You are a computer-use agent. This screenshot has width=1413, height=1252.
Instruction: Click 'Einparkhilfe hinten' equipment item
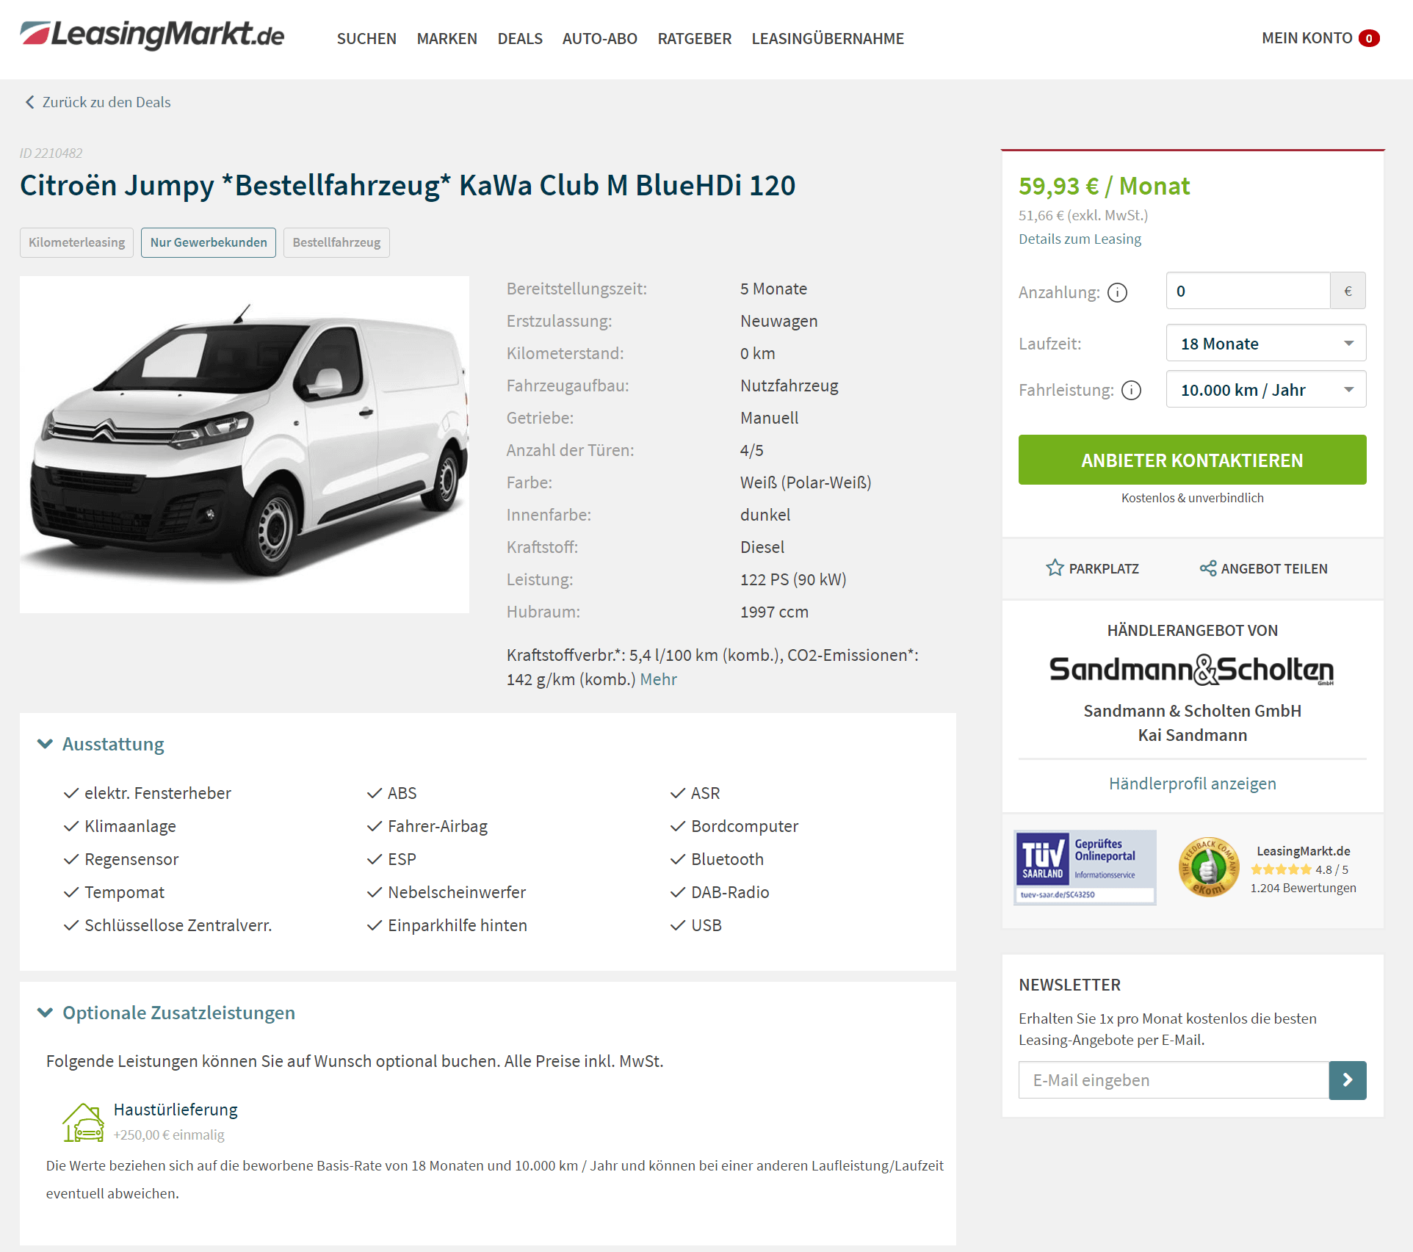[458, 925]
